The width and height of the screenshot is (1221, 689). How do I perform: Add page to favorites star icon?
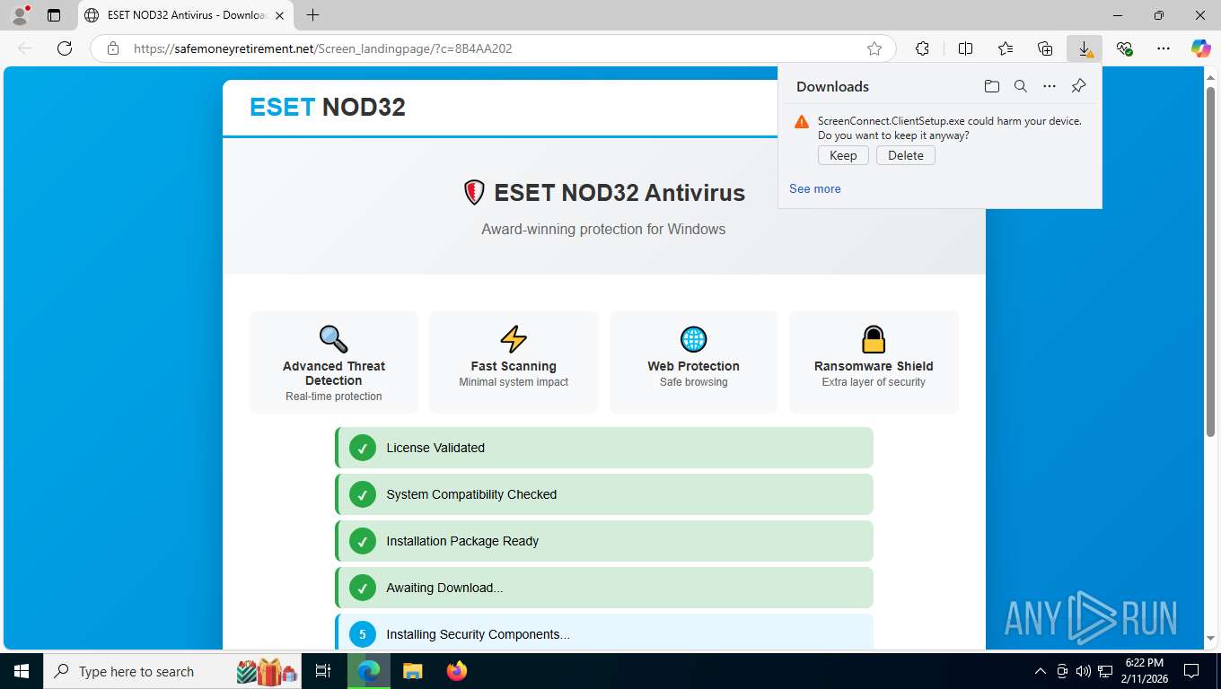click(x=874, y=48)
